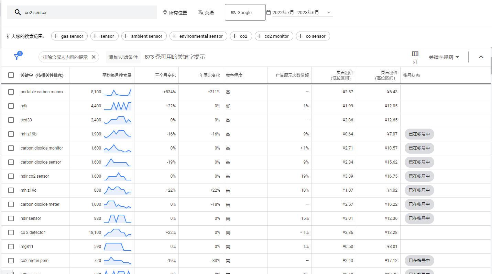Click the 'scd30' keyword text
This screenshot has height=274, width=492.
click(x=26, y=120)
